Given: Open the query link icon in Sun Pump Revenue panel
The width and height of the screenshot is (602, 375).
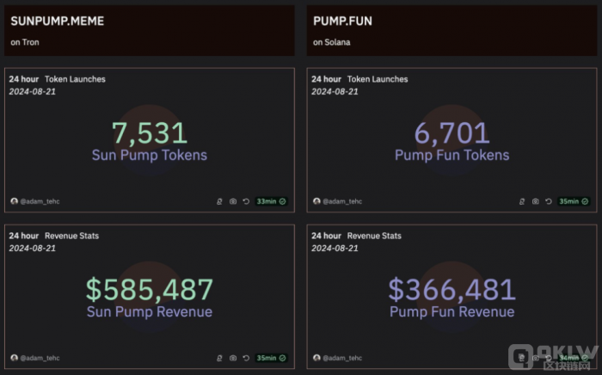Looking at the screenshot, I should pyautogui.click(x=220, y=357).
